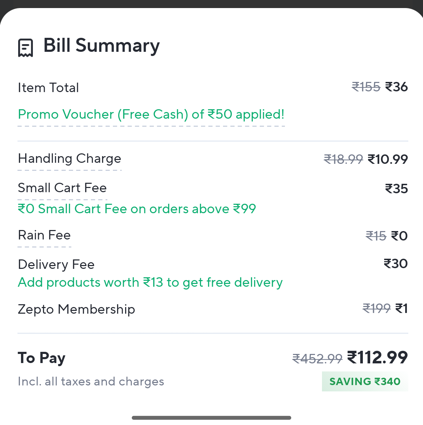Image resolution: width=423 pixels, height=425 pixels.
Task: Tap Incl. all taxes and charges text
Action: point(91,382)
